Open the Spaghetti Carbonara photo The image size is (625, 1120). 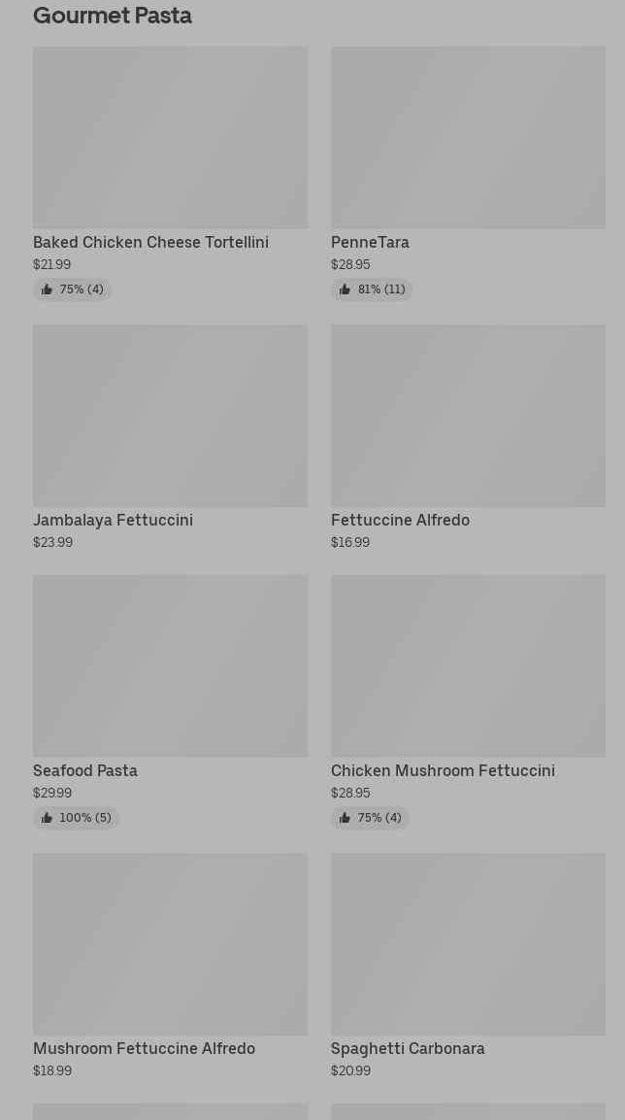coord(468,944)
